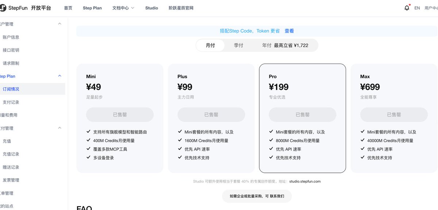
Task: Click 查看 link in Step Code banner
Action: [289, 31]
